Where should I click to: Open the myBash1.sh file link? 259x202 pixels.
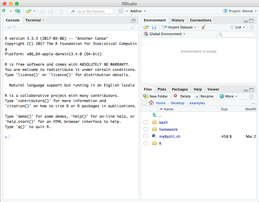point(170,136)
